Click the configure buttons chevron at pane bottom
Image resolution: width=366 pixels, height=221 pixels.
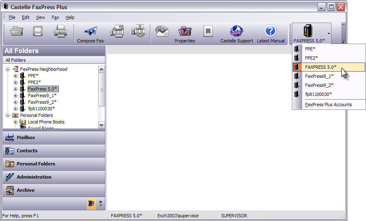(x=100, y=203)
